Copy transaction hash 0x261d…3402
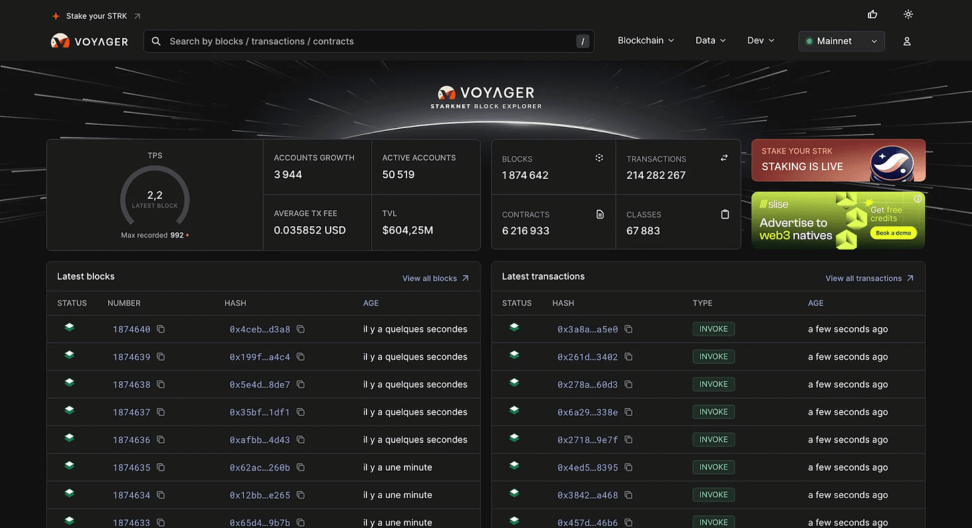Image resolution: width=972 pixels, height=528 pixels. 628,356
